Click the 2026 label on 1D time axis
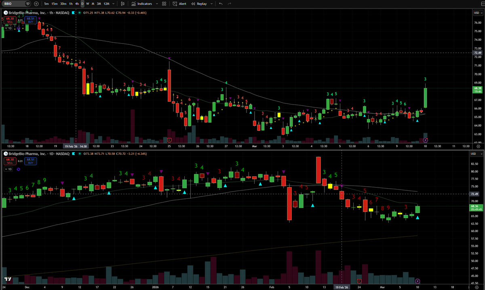This screenshot has width=485, height=290. click(x=155, y=287)
